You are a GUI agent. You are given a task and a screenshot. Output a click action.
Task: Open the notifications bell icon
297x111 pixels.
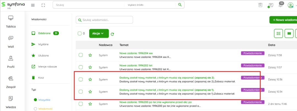[x=281, y=5]
